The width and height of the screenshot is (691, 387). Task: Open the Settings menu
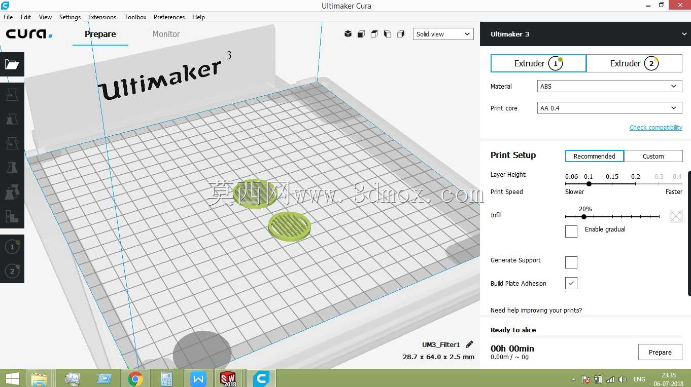click(x=70, y=17)
